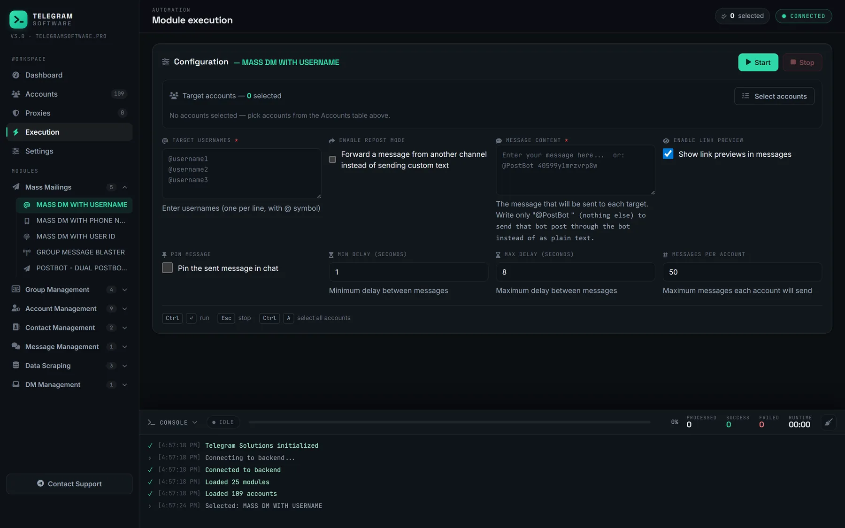This screenshot has width=845, height=528.
Task: Click 'Selected: MASS DM WITH USERNAME' log line
Action: (x=263, y=506)
